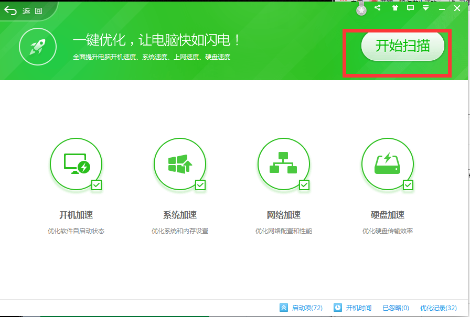Select the 网络加速 network icon

(284, 163)
